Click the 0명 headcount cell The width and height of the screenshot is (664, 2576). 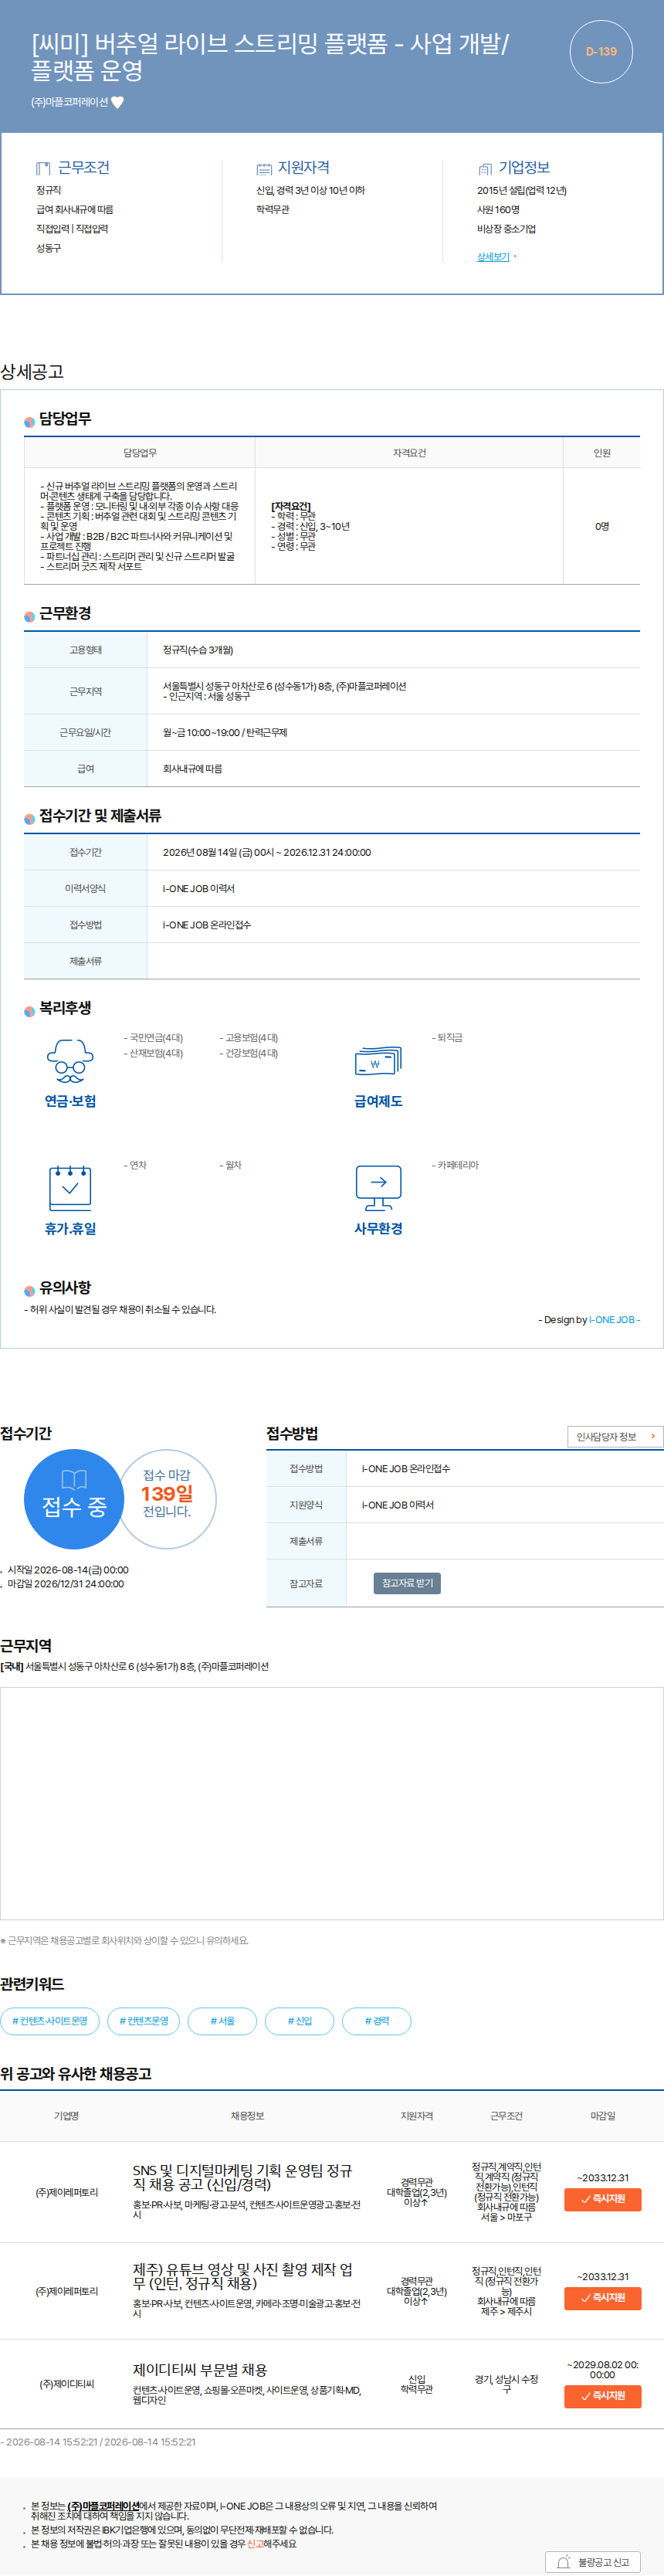(602, 526)
